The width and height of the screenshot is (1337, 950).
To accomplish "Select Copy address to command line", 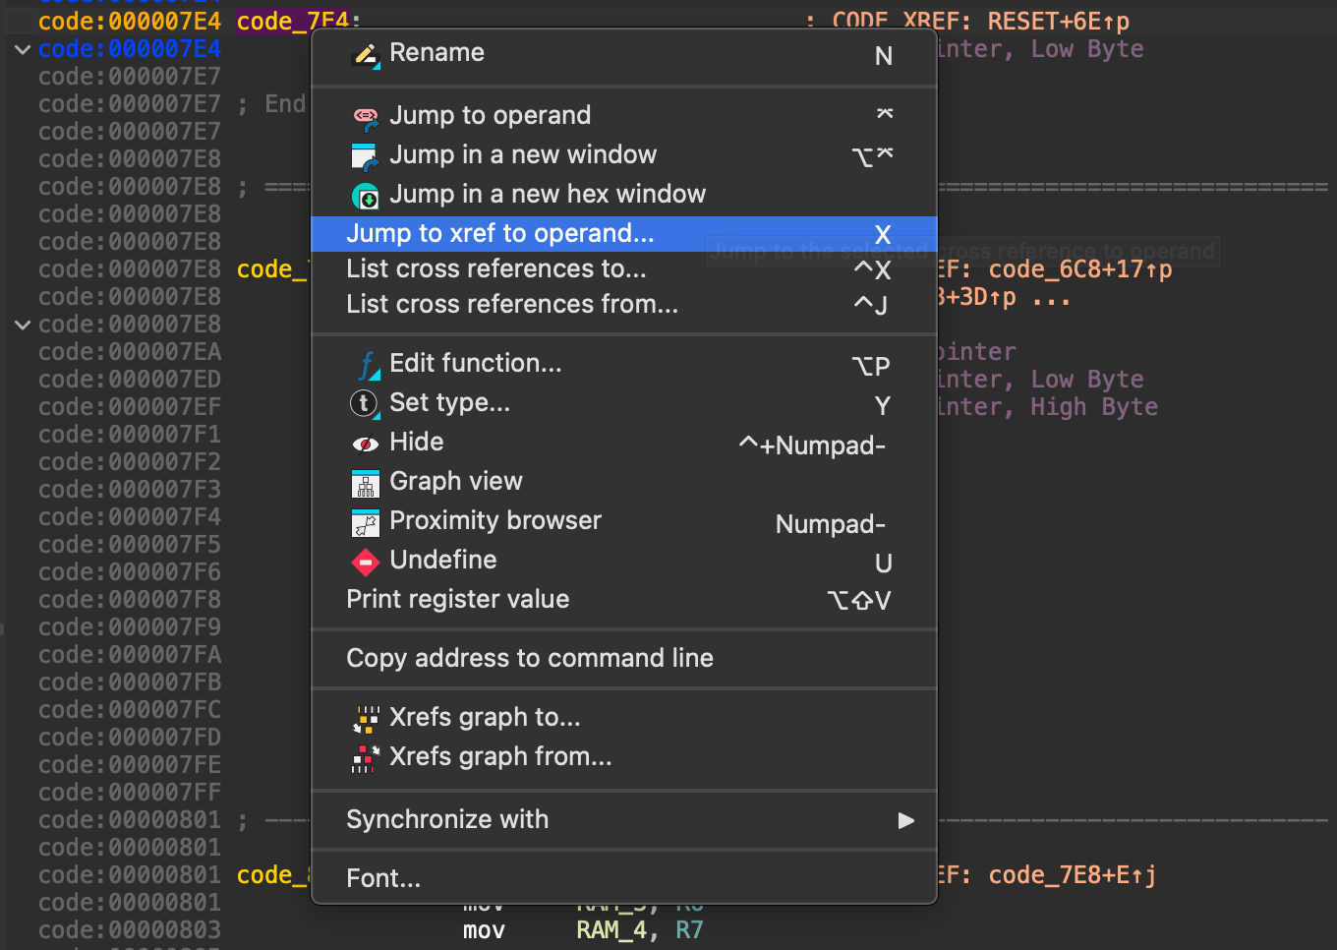I will click(x=529, y=658).
